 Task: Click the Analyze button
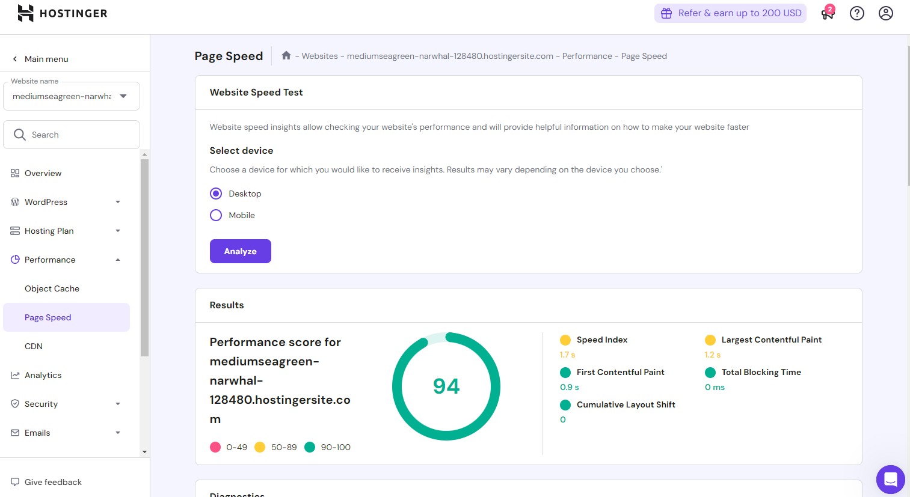click(x=241, y=251)
